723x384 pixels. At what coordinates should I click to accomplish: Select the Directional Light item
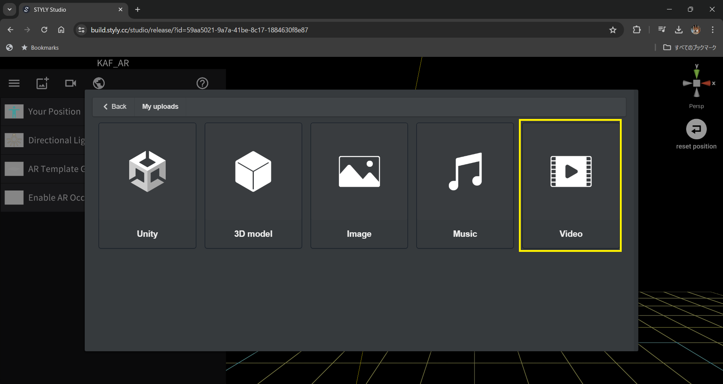coord(43,140)
